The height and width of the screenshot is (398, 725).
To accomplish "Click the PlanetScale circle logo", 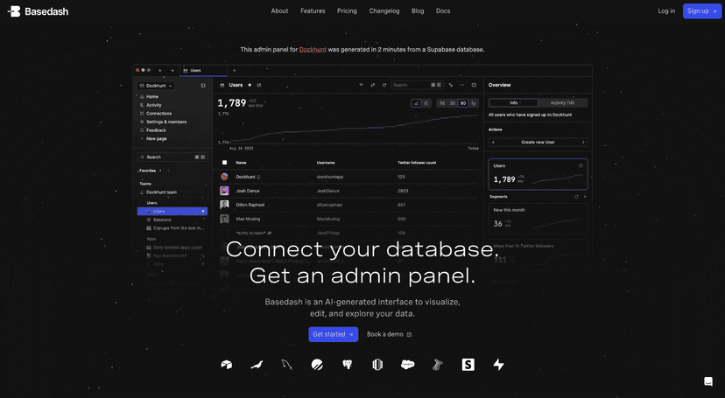I will coord(317,365).
